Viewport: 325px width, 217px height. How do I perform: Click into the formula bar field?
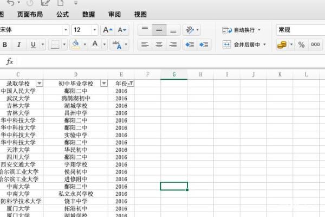171,61
